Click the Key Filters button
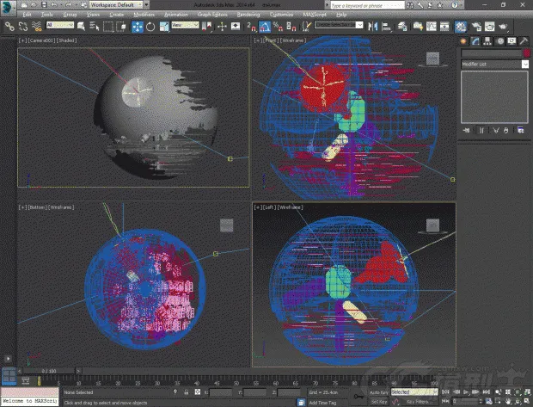 419,402
